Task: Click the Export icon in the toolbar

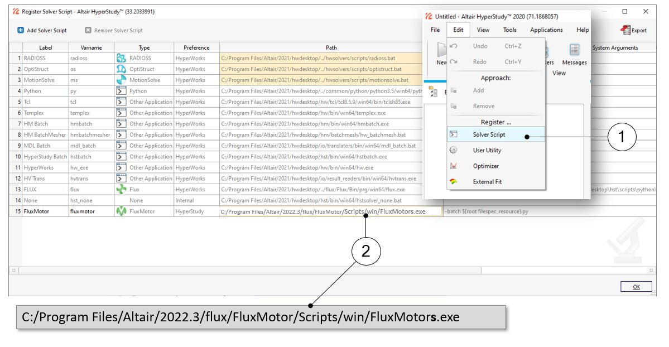Action: pos(627,30)
